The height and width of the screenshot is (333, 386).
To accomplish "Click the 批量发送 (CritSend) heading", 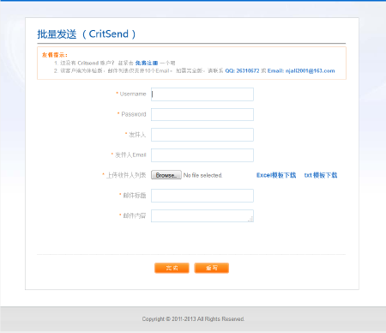I will click(x=87, y=34).
